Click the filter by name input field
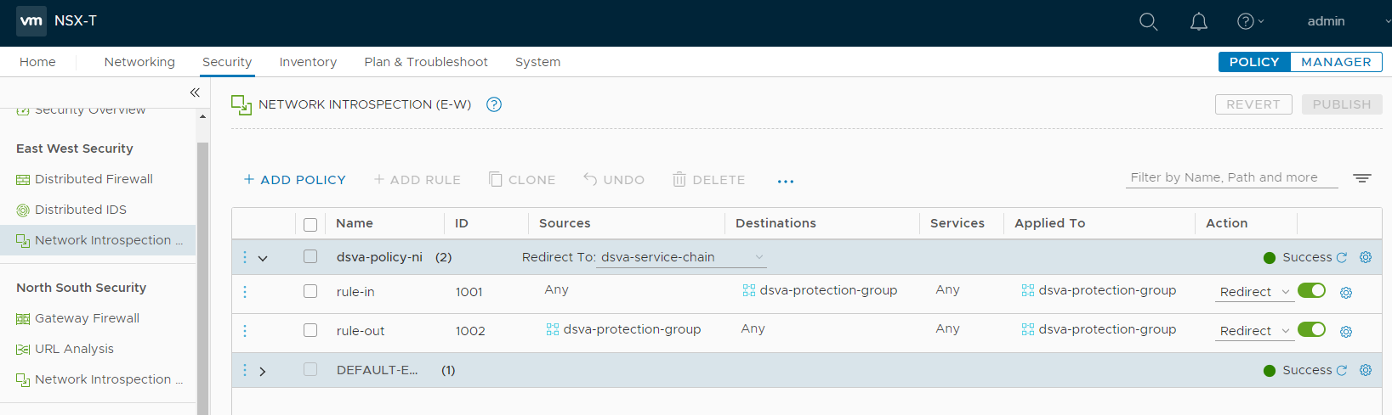 click(x=1230, y=177)
